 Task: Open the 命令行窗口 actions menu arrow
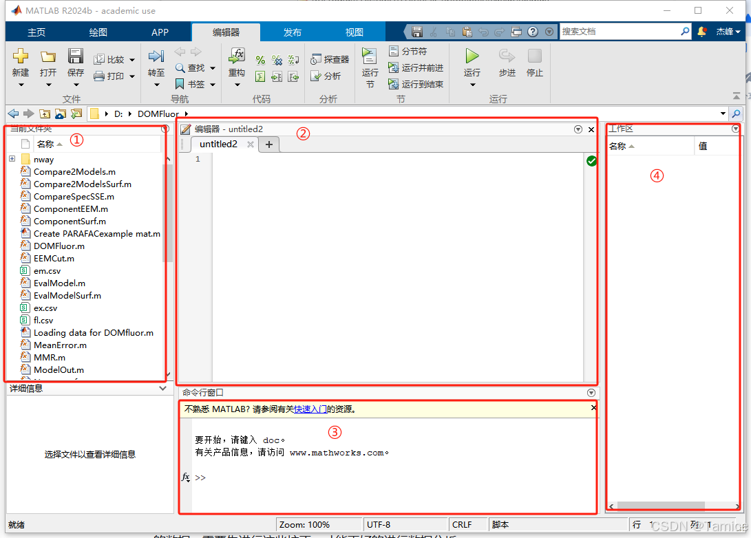pyautogui.click(x=591, y=392)
